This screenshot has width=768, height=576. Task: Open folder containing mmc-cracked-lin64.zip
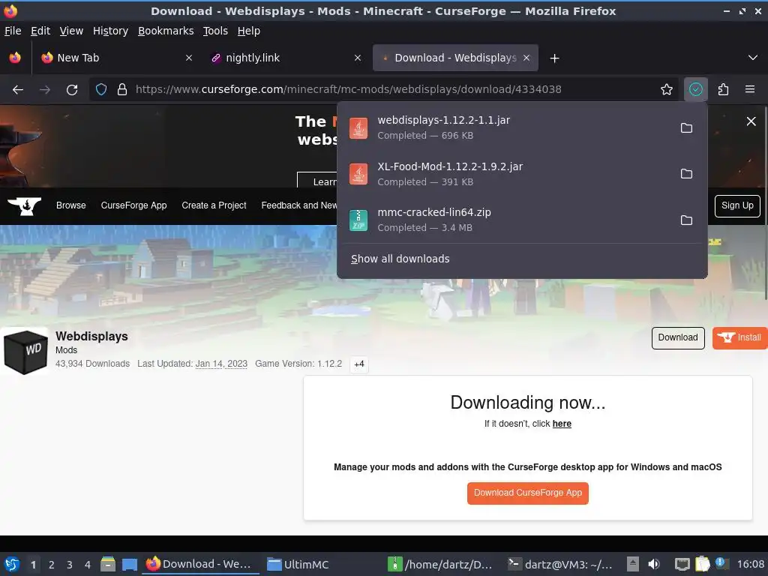pos(687,220)
